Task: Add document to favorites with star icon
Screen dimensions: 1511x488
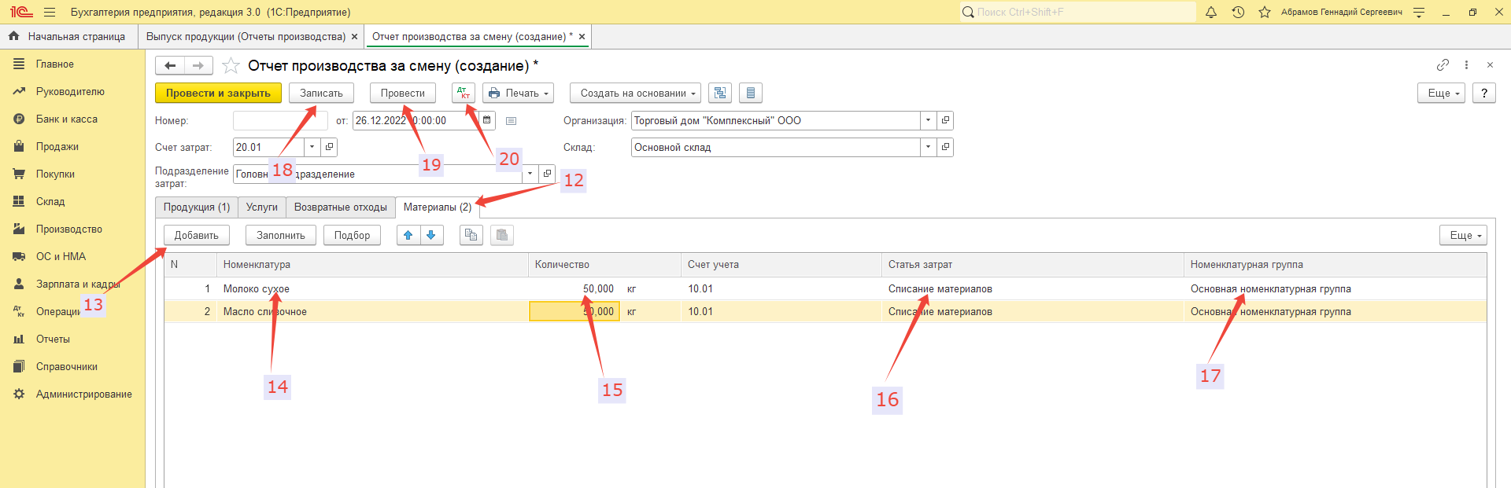Action: [231, 66]
